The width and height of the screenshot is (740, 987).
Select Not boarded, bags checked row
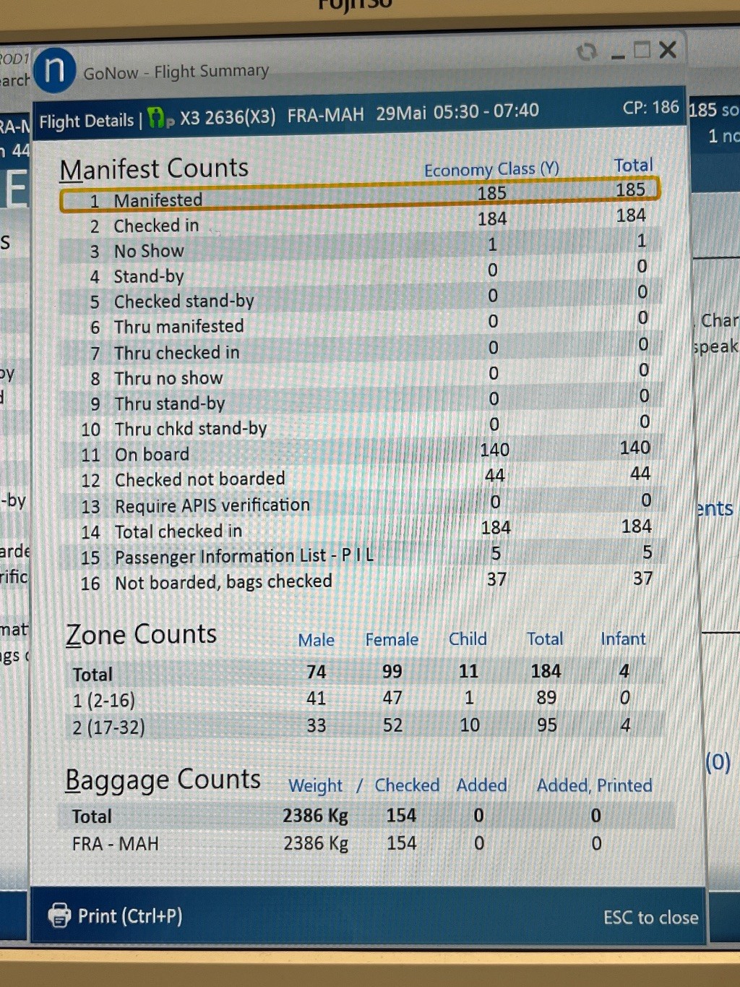359,581
